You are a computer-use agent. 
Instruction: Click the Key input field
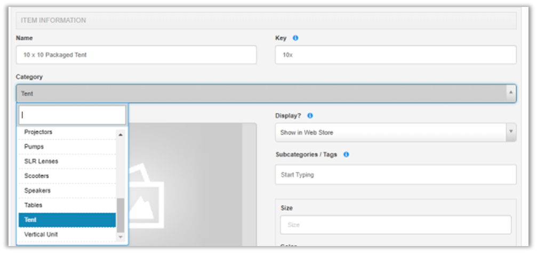(x=395, y=55)
